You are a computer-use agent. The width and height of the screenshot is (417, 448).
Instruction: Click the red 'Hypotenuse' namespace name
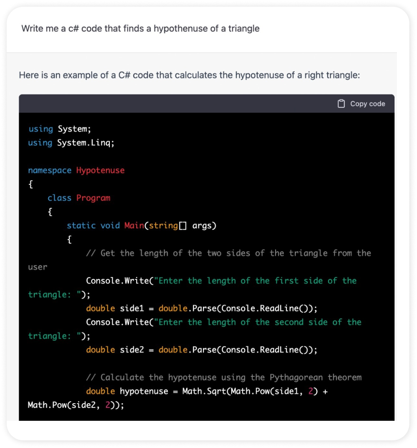coord(100,171)
